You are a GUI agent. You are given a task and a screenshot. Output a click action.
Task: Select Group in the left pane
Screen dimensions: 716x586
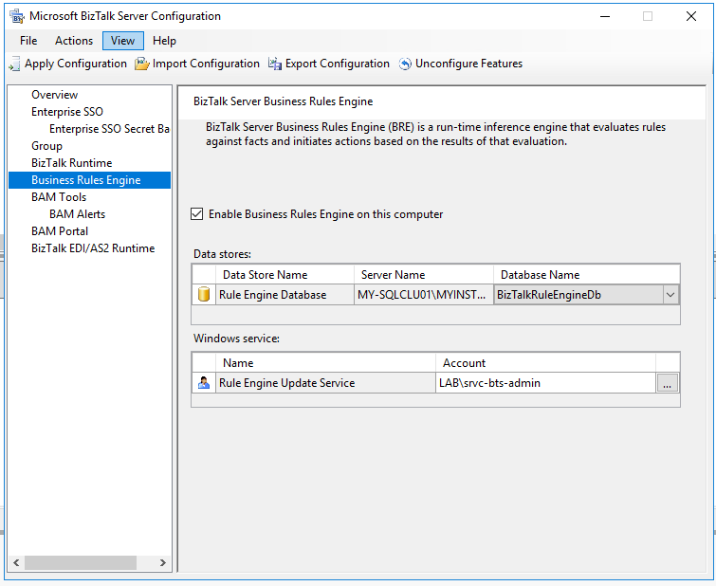(x=46, y=146)
